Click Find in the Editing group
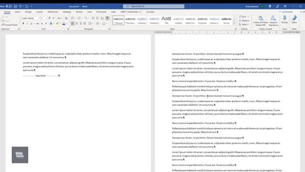Viewport: 305px width, 172px height. click(243, 17)
